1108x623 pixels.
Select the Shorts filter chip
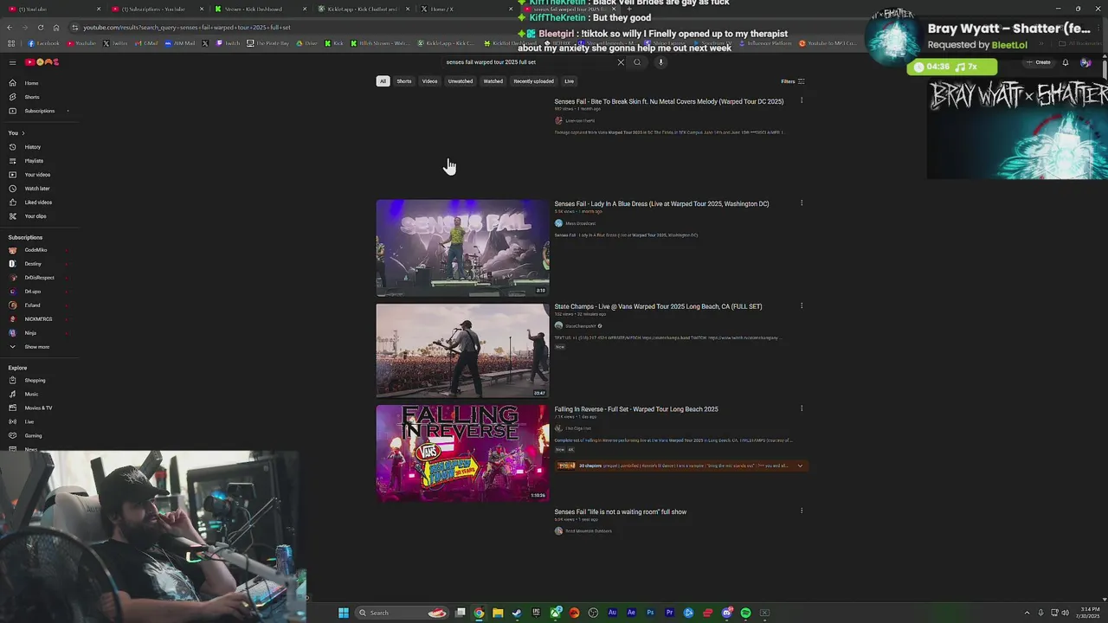[x=404, y=81]
